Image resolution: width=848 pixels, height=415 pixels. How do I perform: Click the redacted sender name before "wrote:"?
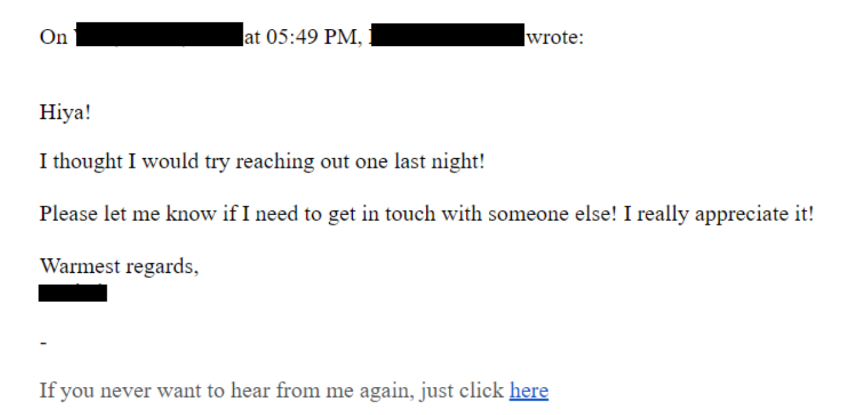click(x=449, y=35)
